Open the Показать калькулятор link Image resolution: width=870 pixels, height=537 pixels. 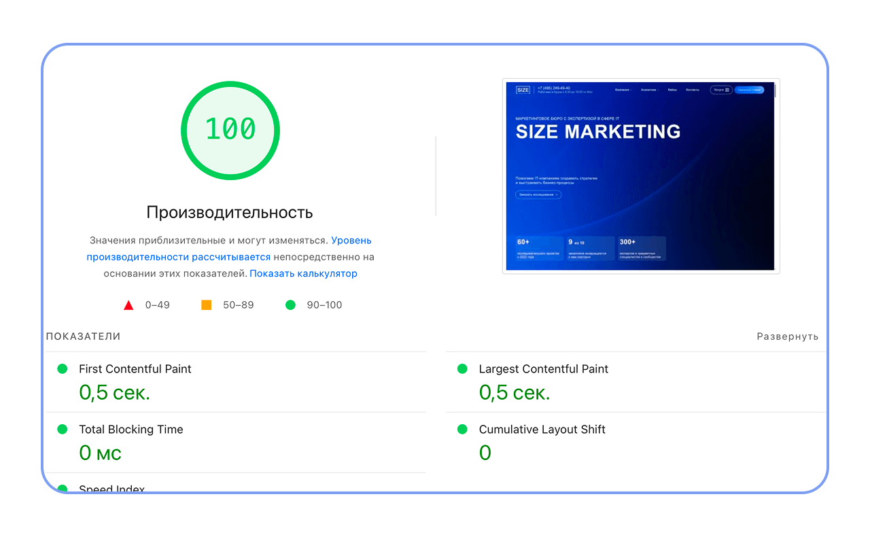pyautogui.click(x=303, y=273)
